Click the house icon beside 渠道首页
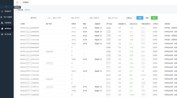Screen dimensions: 177x98 click(x=2, y=11)
